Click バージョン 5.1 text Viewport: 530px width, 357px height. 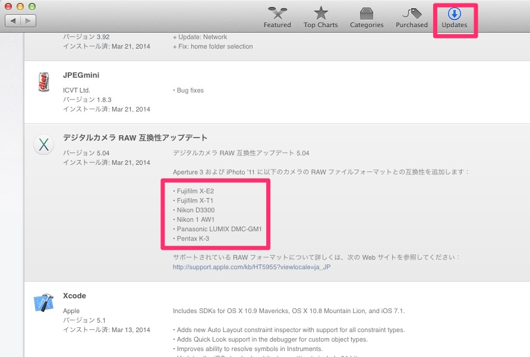tap(84, 320)
